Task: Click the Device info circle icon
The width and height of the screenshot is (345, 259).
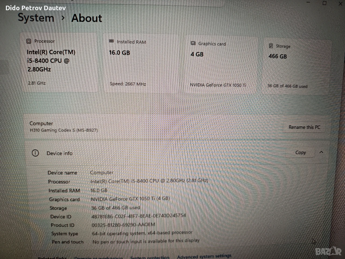Action: click(35, 153)
